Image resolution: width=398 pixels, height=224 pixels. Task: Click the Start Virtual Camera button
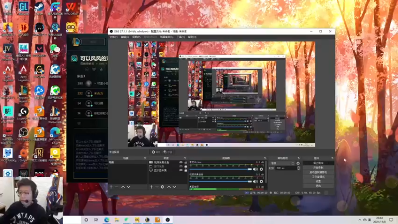[x=318, y=172]
